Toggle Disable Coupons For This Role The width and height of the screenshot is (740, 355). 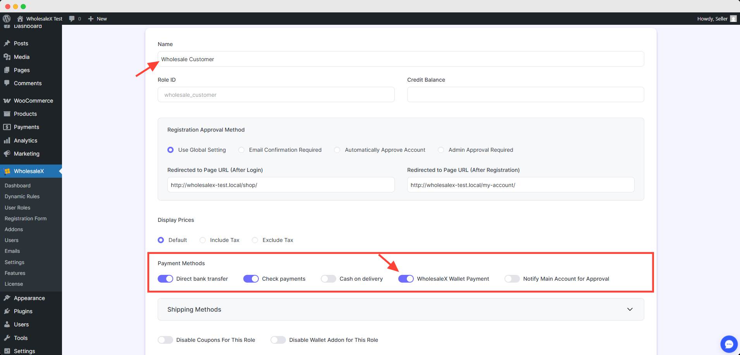(165, 340)
